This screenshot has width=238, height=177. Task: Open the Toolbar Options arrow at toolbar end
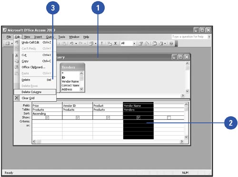pos(176,44)
